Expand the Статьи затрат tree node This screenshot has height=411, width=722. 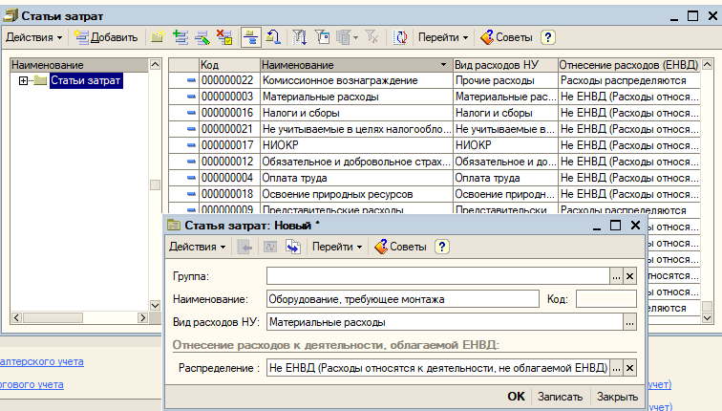pyautogui.click(x=23, y=80)
